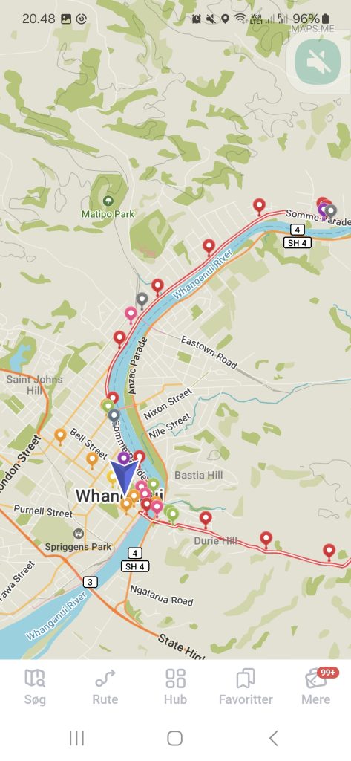
Task: Open the Rute route planner tab
Action: point(105,687)
